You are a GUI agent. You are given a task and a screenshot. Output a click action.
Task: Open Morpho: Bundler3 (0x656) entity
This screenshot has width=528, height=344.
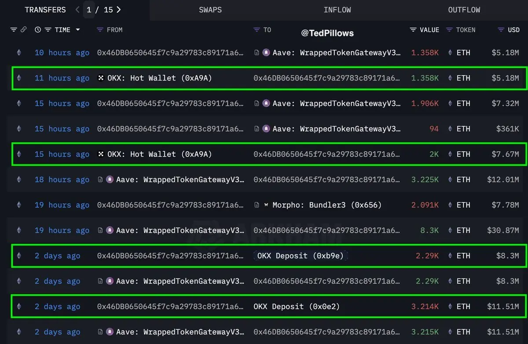tap(327, 205)
